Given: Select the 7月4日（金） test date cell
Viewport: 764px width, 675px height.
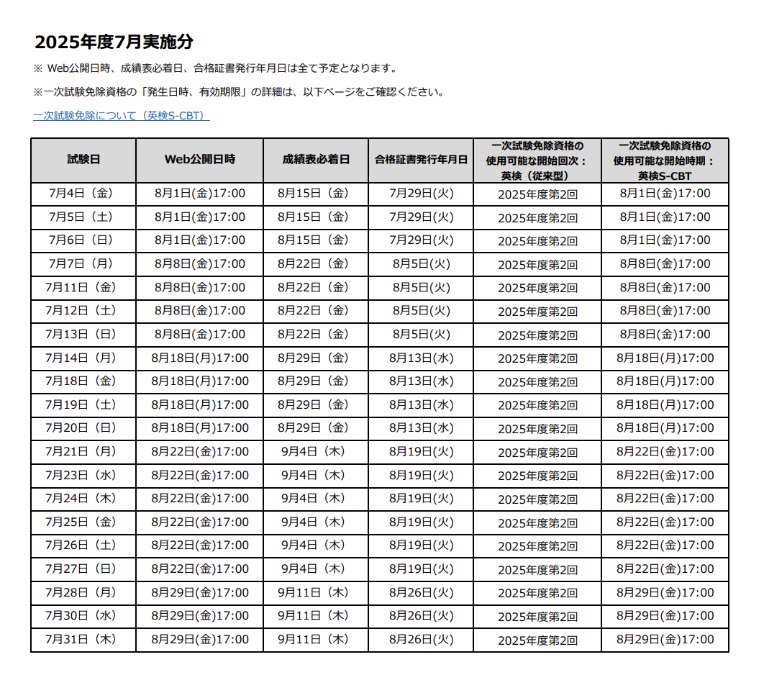Looking at the screenshot, I should tap(83, 194).
